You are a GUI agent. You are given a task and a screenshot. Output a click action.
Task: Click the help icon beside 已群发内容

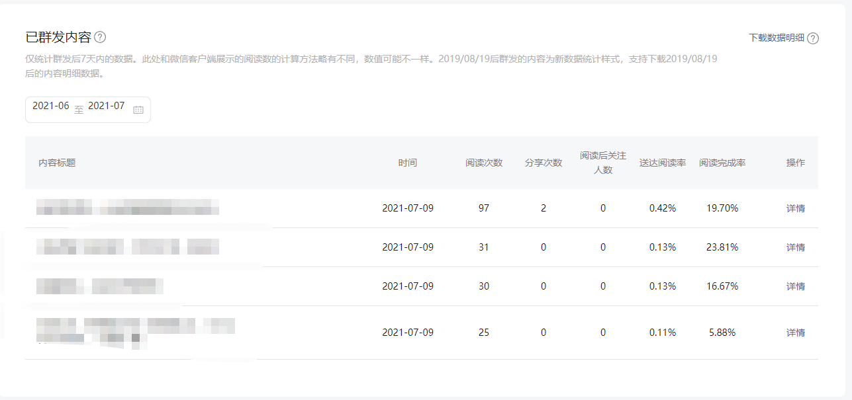100,37
